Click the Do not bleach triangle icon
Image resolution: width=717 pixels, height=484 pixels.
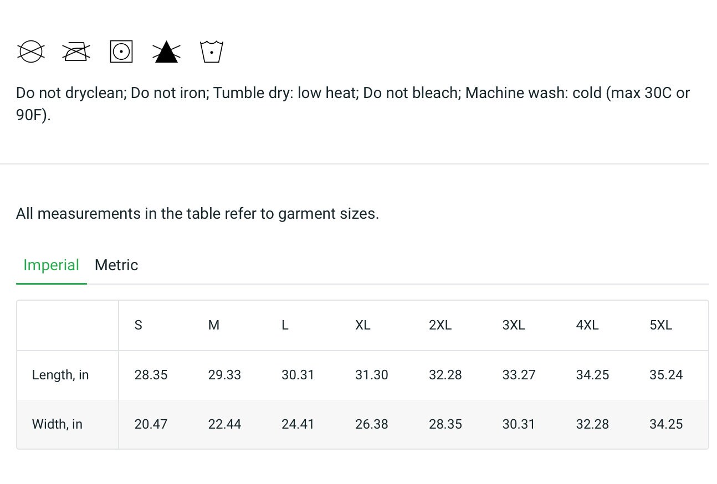(x=166, y=52)
